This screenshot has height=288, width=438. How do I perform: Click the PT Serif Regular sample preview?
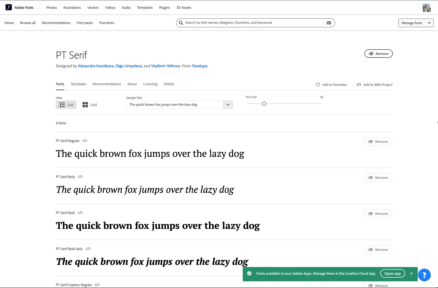150,154
